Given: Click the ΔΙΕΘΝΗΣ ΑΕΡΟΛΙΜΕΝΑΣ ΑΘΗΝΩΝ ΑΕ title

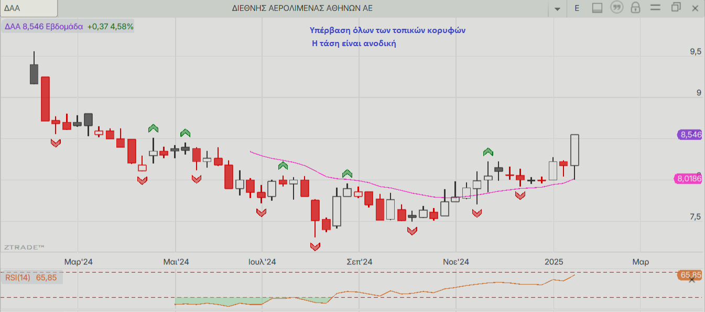Looking at the screenshot, I should [x=302, y=8].
